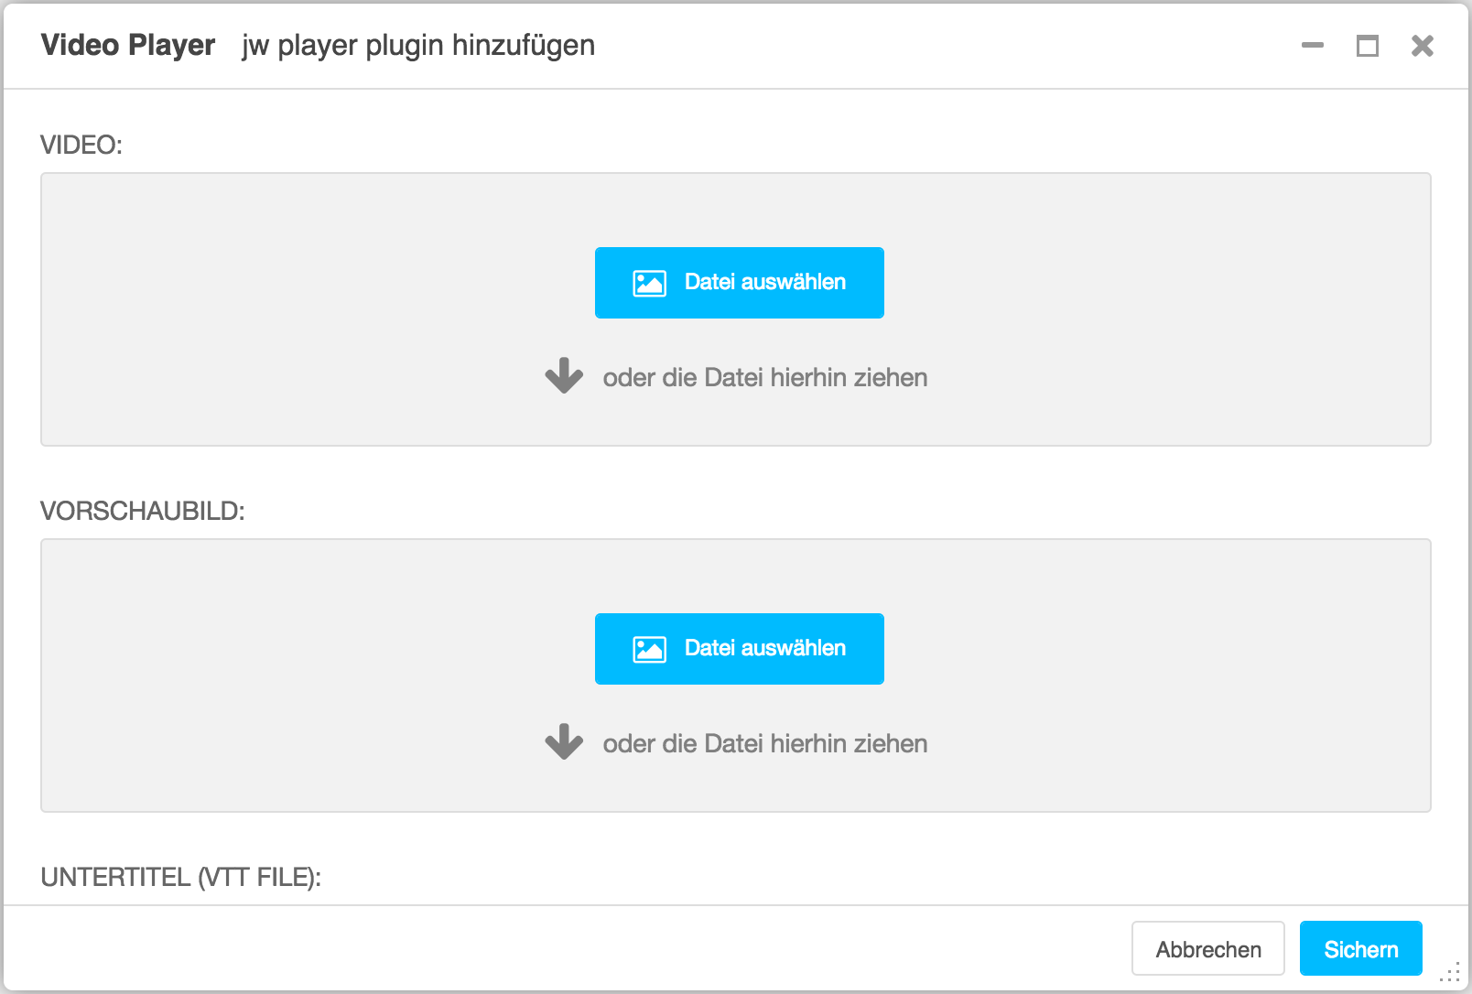Click "oder die Datei hierhin ziehen" under VIDEO

tap(764, 378)
